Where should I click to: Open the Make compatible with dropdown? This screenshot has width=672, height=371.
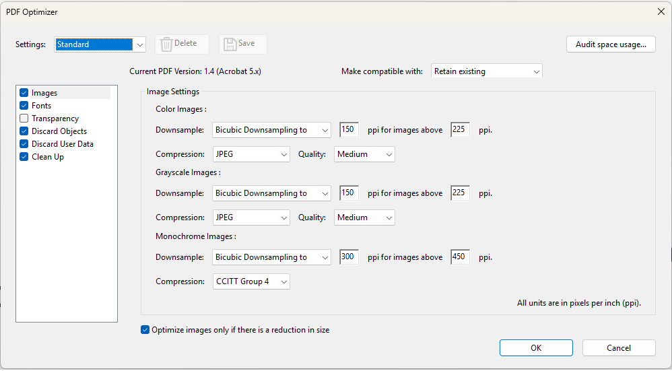pyautogui.click(x=486, y=71)
